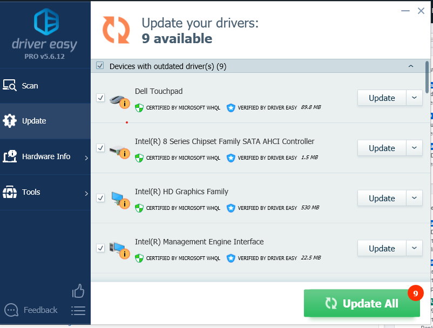The image size is (433, 328).
Task: Open dropdown arrow for Intel Management Engine Update
Action: tap(414, 248)
